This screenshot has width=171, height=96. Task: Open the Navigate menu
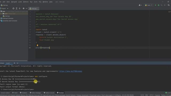click(14, 2)
